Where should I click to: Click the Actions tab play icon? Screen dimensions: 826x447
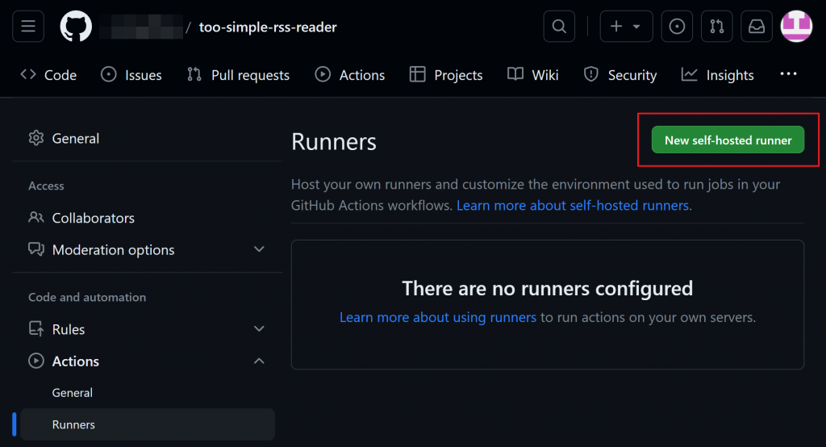tap(323, 74)
